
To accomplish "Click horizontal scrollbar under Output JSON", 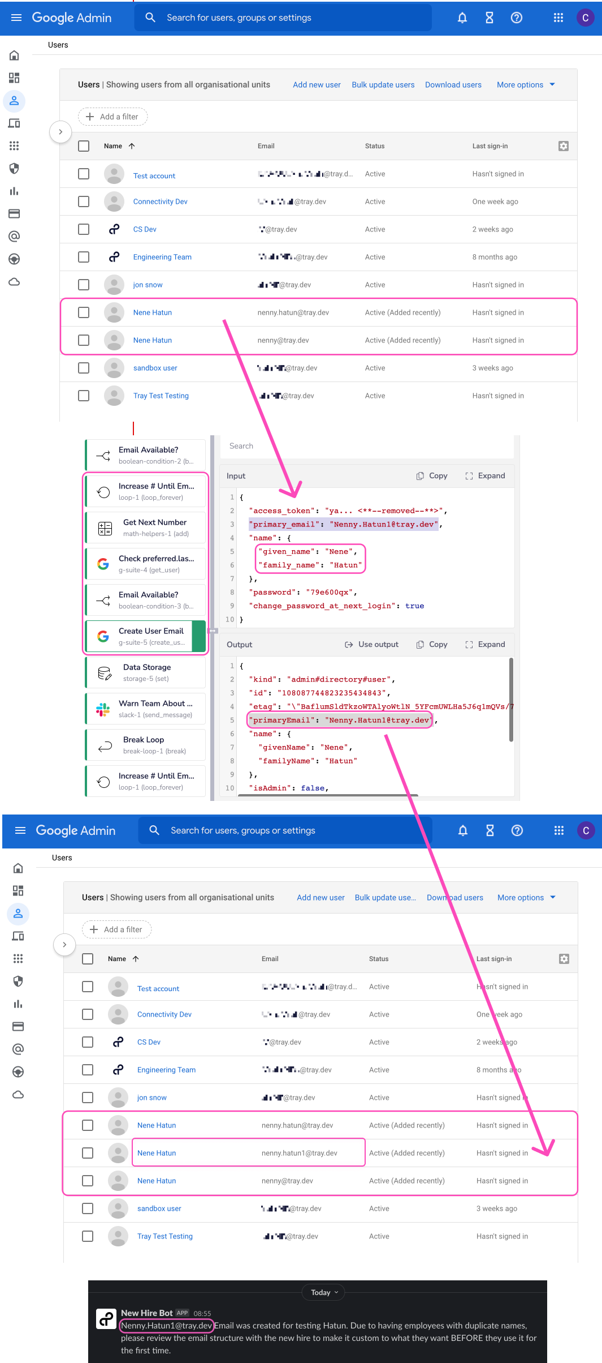I will (x=328, y=795).
